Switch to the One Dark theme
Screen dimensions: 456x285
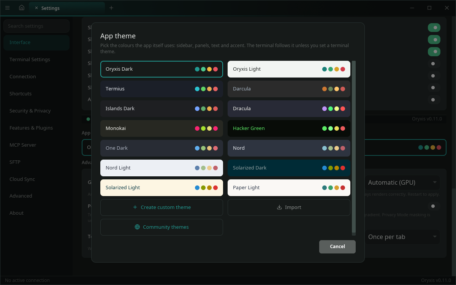(x=161, y=148)
